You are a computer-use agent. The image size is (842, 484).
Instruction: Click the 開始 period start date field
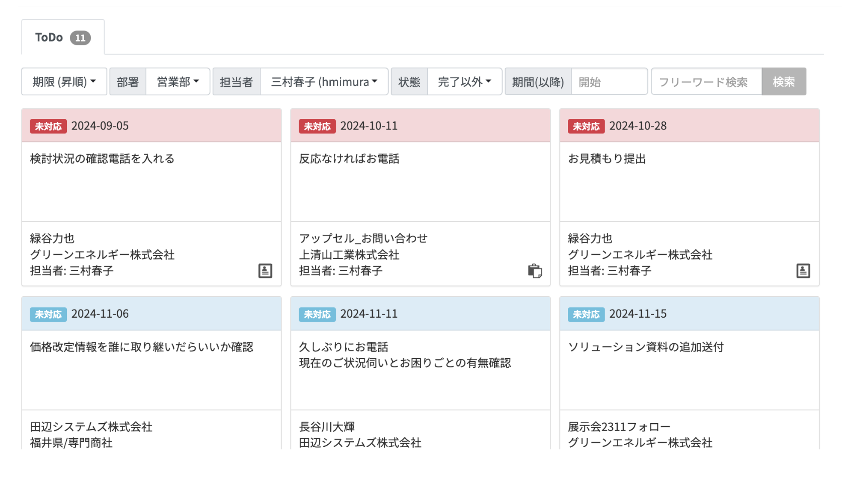click(609, 82)
